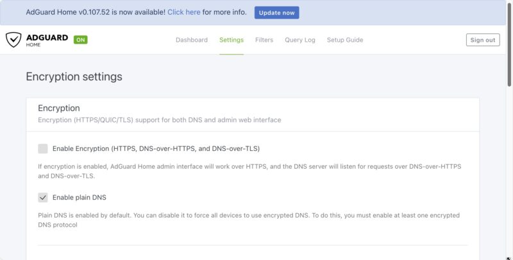Click the ADGUARD HOME wordmark
The width and height of the screenshot is (513, 260).
[x=47, y=40]
